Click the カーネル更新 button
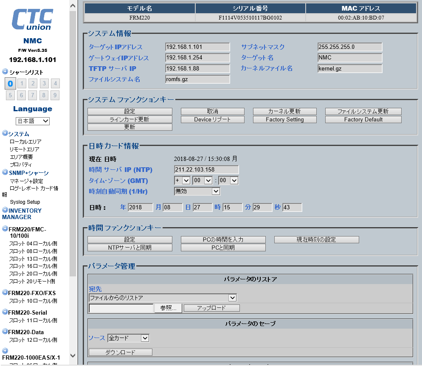Screen dimensions: 422x366 [x=285, y=111]
